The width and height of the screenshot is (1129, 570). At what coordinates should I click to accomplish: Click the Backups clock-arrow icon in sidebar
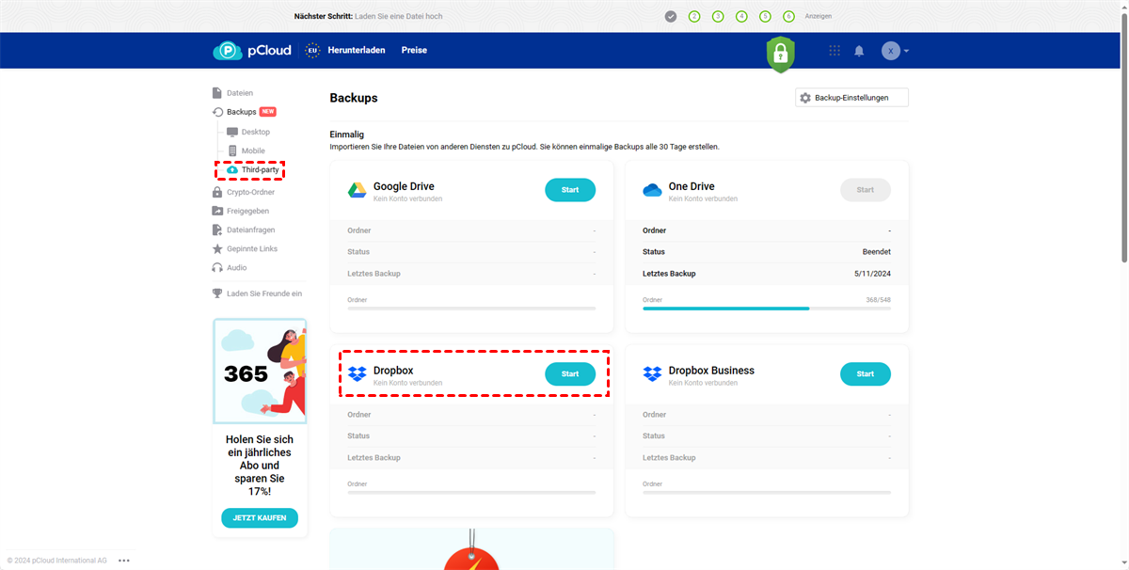(217, 112)
